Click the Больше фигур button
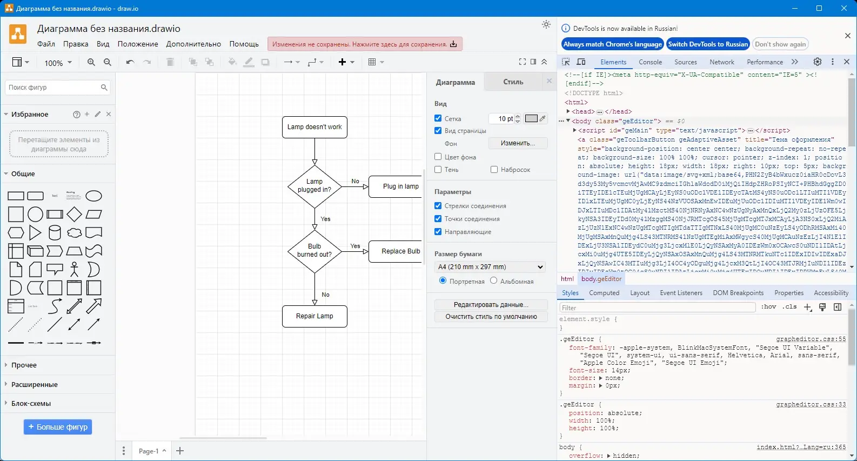Image resolution: width=857 pixels, height=461 pixels. (58, 427)
